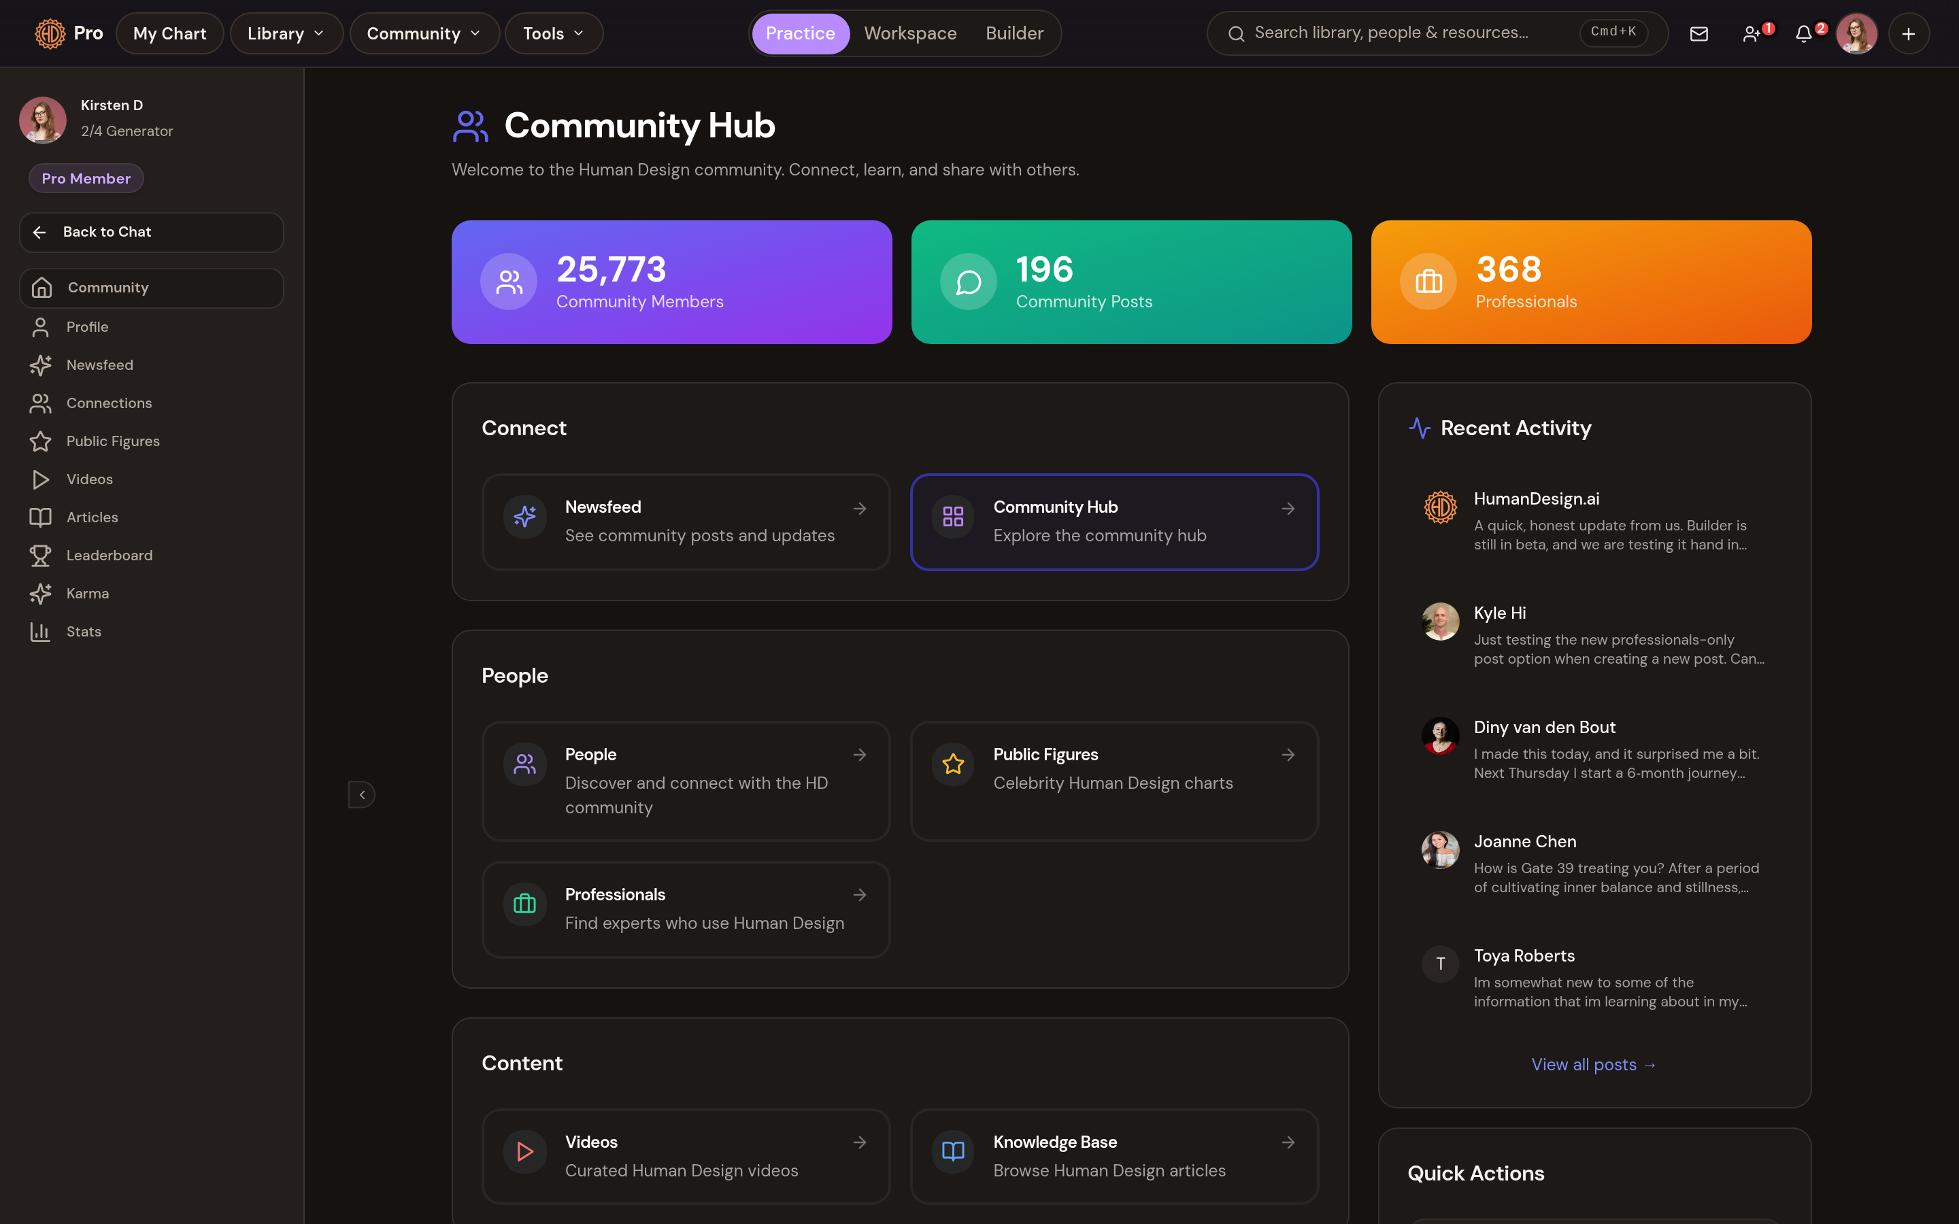Open Videos card arrow

tap(860, 1142)
